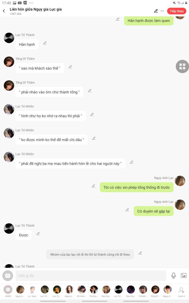The height and width of the screenshot is (303, 189).
Task: Edit the narration line about nhóm của lạc lạc
Action: tap(140, 253)
